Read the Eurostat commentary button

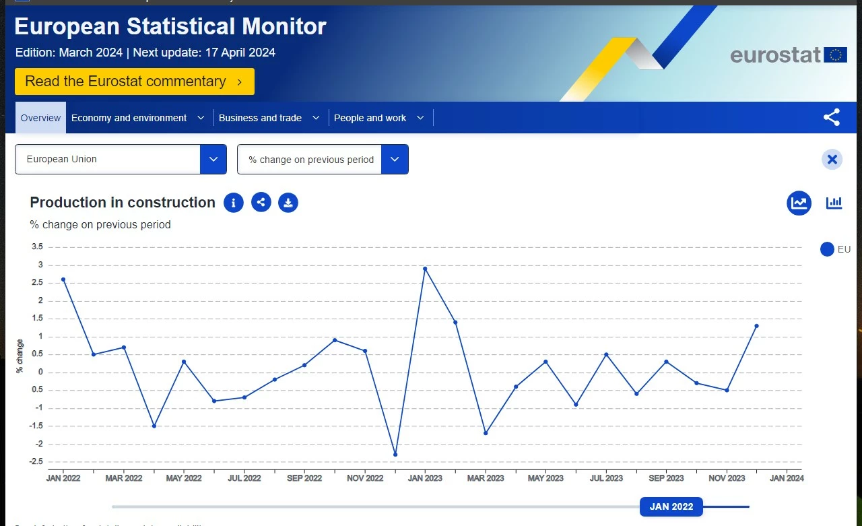pos(135,81)
